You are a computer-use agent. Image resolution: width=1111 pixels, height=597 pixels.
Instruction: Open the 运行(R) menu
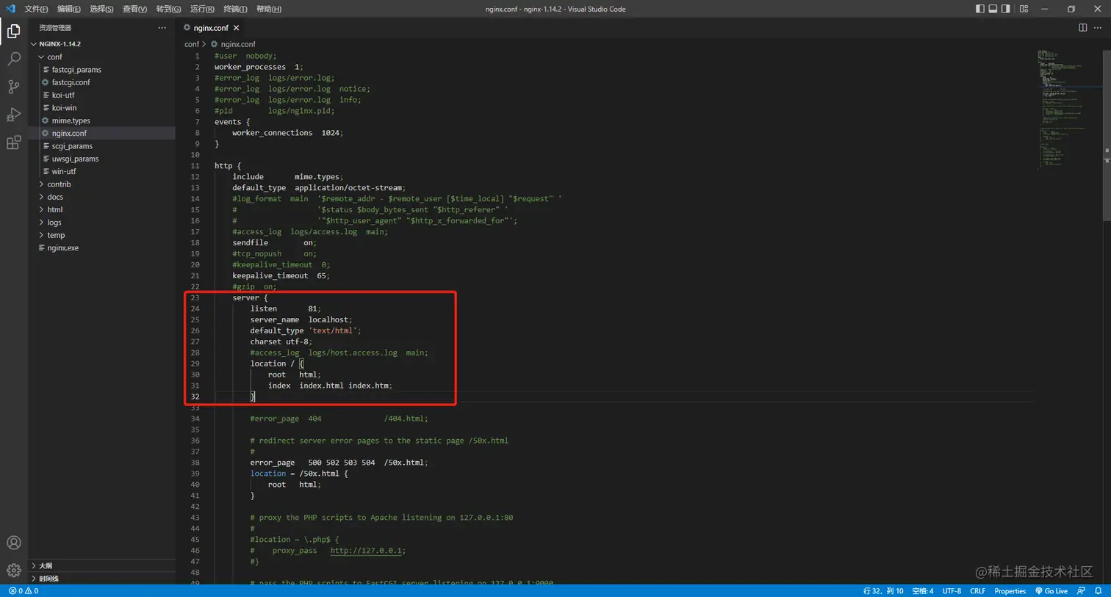click(x=202, y=9)
